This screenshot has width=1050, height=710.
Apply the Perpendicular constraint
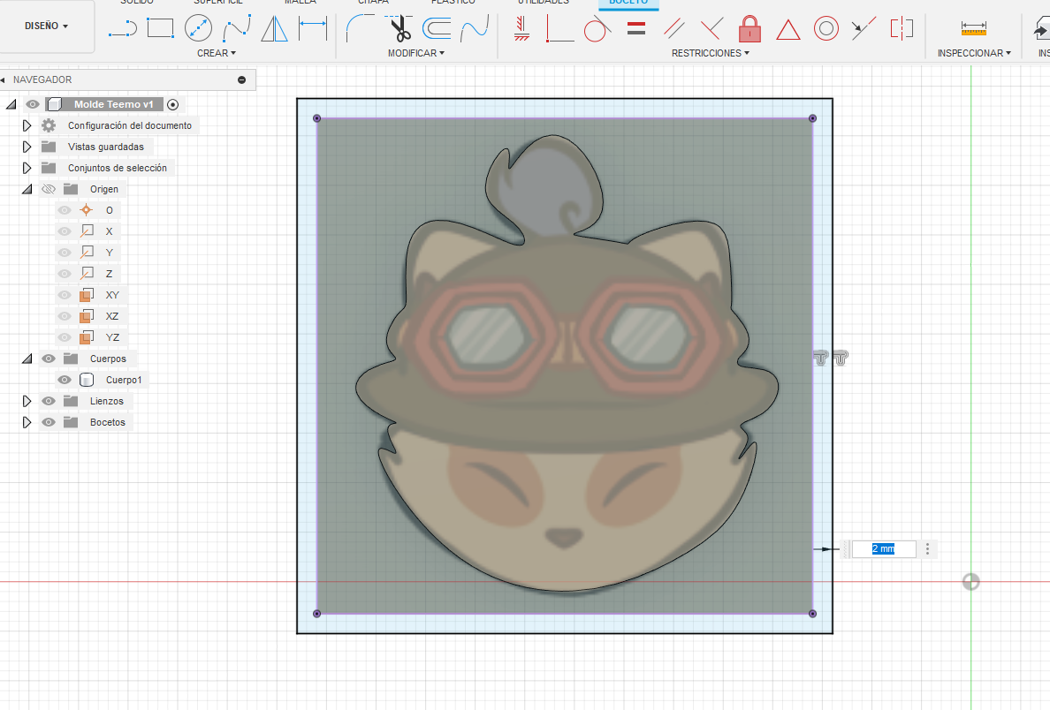(711, 29)
